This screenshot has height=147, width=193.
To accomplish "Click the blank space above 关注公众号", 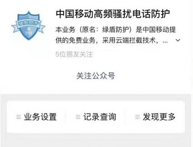I will click(96, 64).
